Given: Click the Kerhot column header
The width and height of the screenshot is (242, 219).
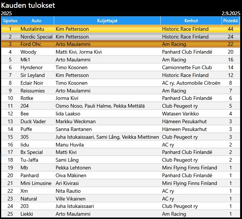Looking at the screenshot, I should coord(191,21).
